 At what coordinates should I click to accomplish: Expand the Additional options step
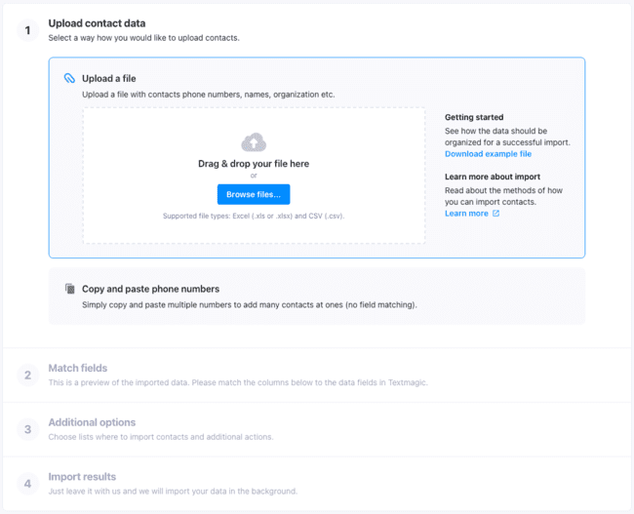[92, 422]
